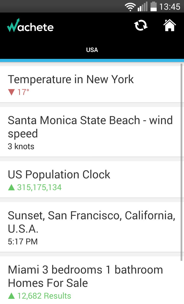Screen dimensions: 184x304
Task: Open Sunset, San Francisco entry
Action: coord(91,222)
